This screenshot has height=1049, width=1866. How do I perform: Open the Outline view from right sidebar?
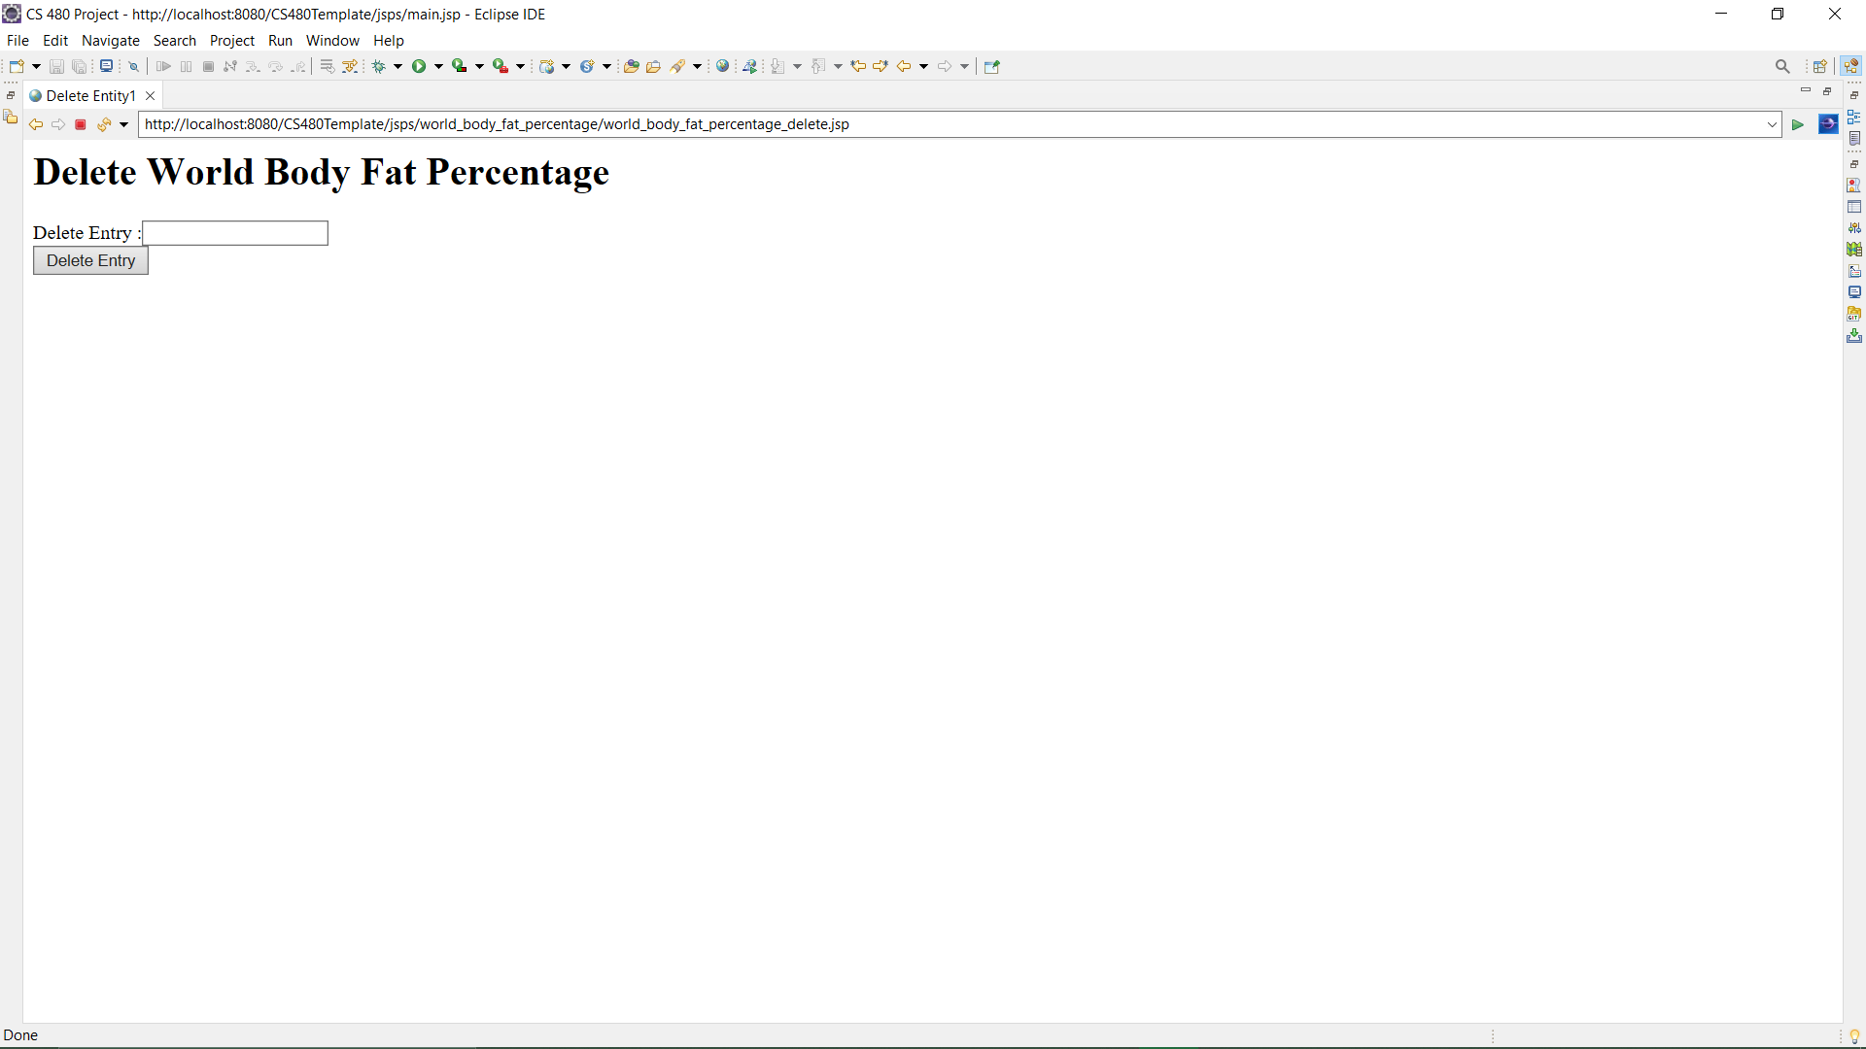point(1854,117)
